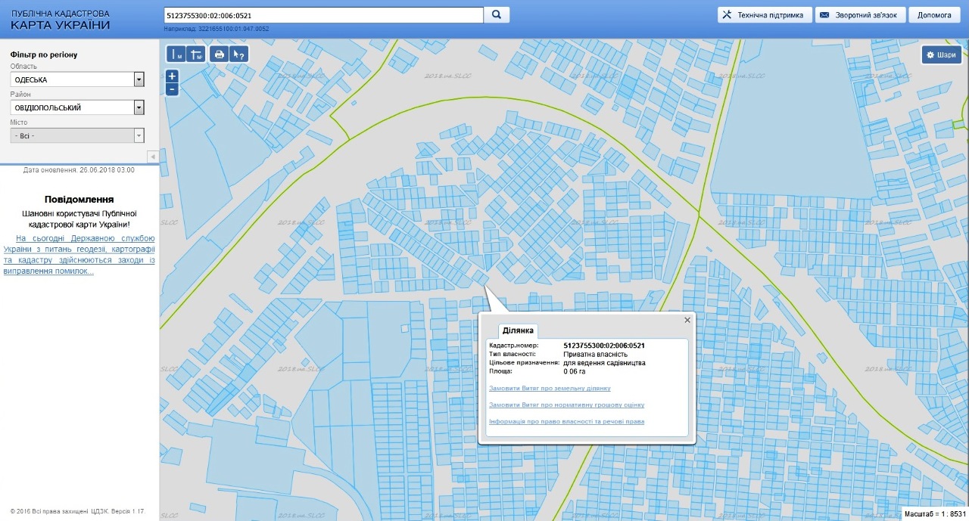Open the Місто dropdown showing Всі
Viewport: 969px width, 521px height.
139,135
